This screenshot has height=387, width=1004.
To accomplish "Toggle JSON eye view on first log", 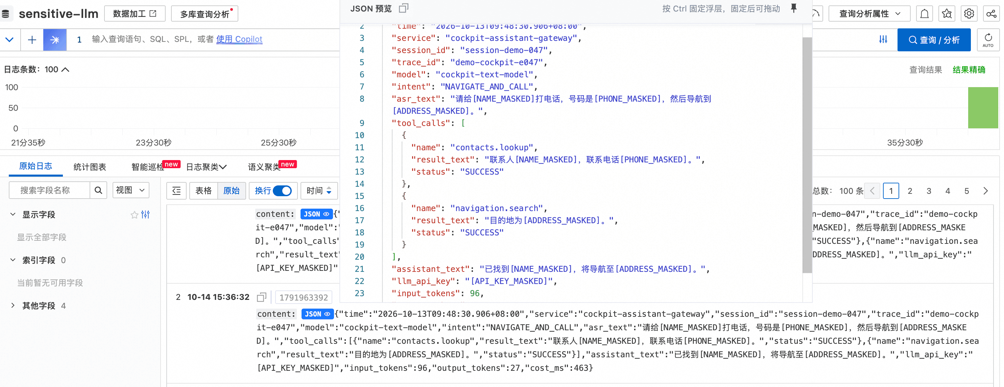I will tap(316, 214).
